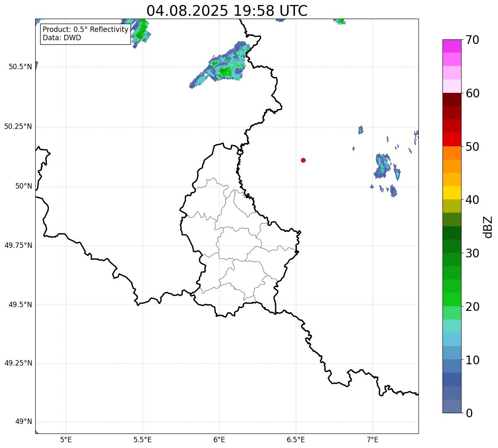Click the red station marker dot

tap(303, 160)
